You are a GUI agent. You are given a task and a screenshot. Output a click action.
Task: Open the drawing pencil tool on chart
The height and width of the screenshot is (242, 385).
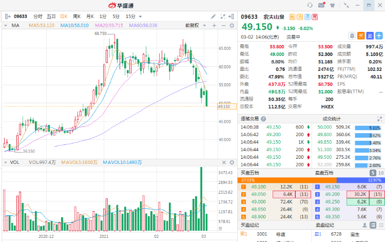point(214,16)
